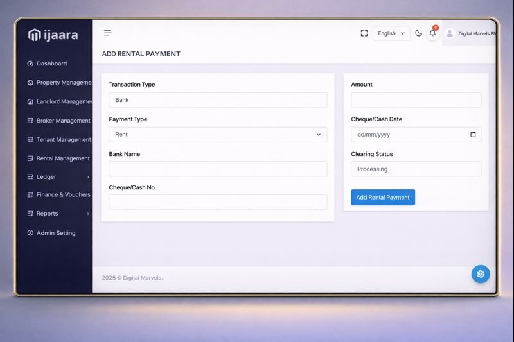Click the Cheque/Cash Date dd/mm/yyyy field
The width and height of the screenshot is (514, 342).
[x=416, y=135]
